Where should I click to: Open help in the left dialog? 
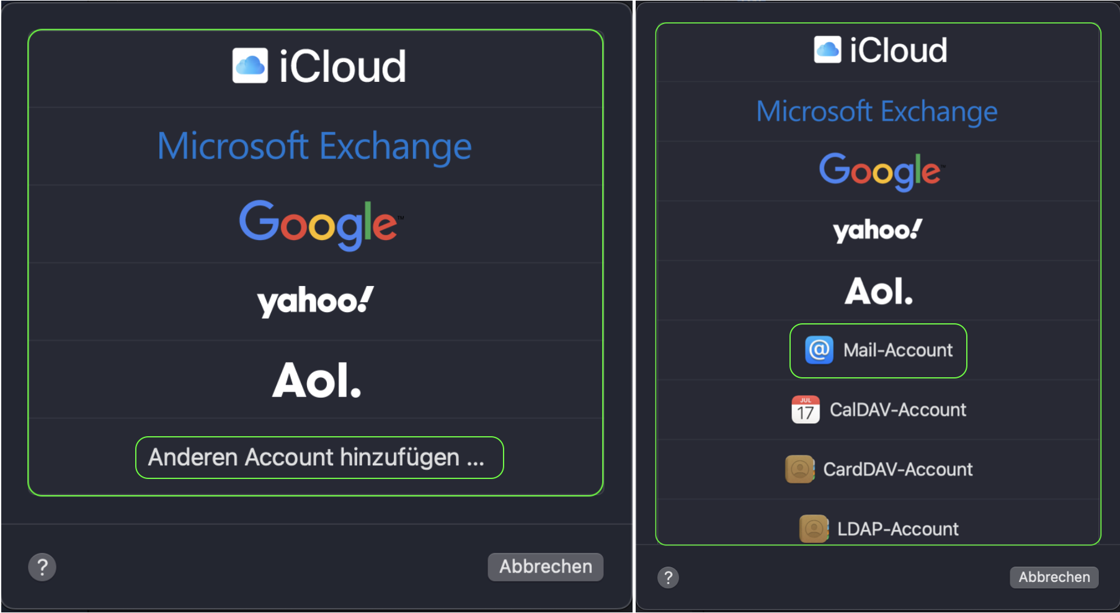pos(42,567)
